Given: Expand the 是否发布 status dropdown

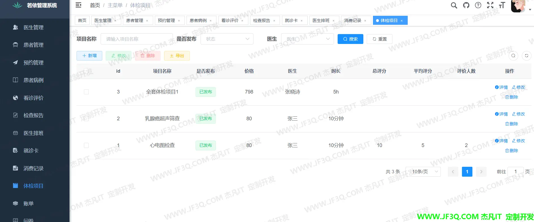Looking at the screenshot, I should point(227,39).
